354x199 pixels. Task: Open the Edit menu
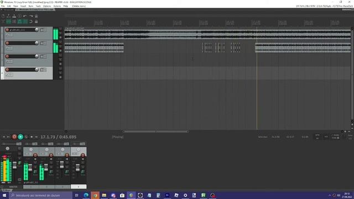9,6
